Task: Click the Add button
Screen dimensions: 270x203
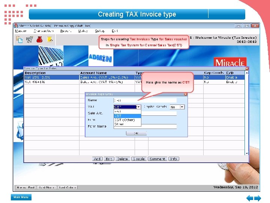Action: pyautogui.click(x=97, y=159)
